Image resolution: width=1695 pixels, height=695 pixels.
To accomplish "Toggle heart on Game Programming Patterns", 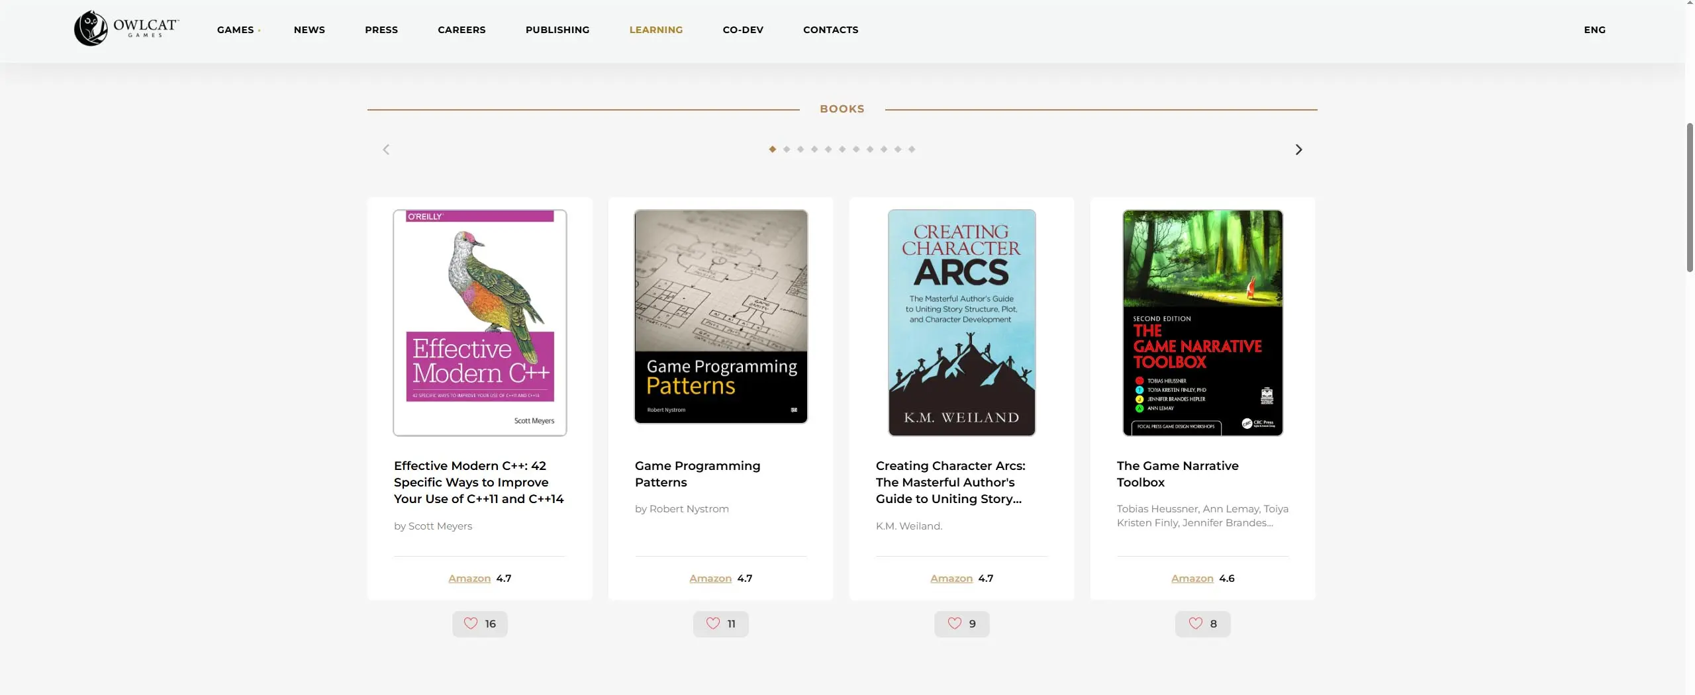I will 720,624.
